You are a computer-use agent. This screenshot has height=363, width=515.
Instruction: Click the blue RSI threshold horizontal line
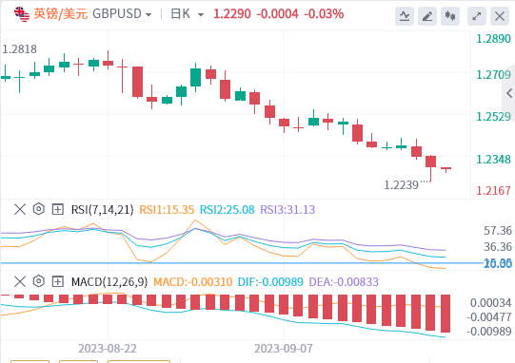point(242,263)
